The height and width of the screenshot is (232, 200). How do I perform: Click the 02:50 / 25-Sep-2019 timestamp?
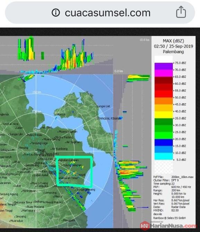(x=173, y=46)
